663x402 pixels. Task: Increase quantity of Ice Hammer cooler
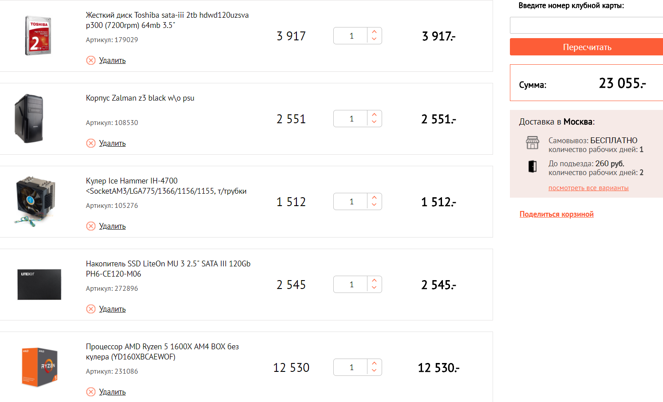click(374, 198)
